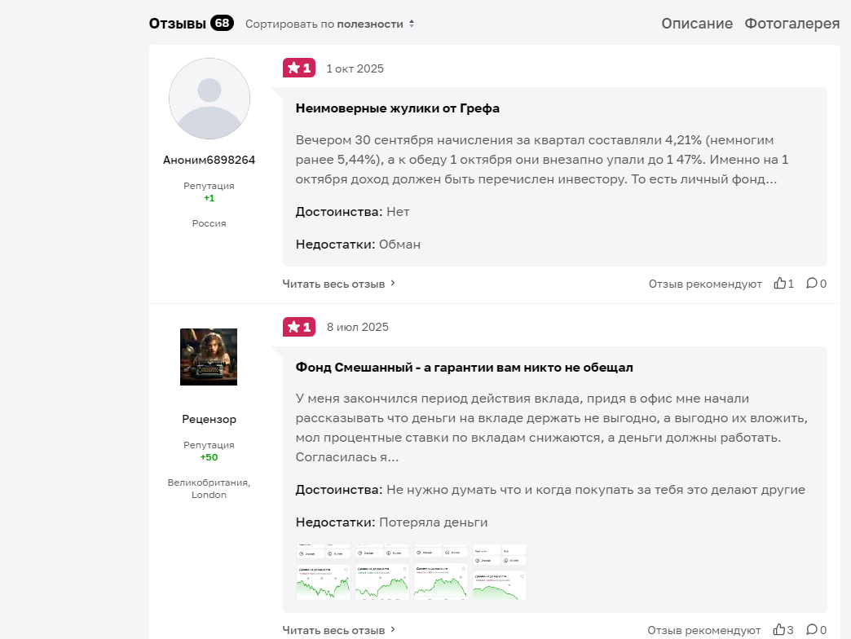Open the sort by полезности dropdown
The width and height of the screenshot is (851, 639).
[330, 24]
